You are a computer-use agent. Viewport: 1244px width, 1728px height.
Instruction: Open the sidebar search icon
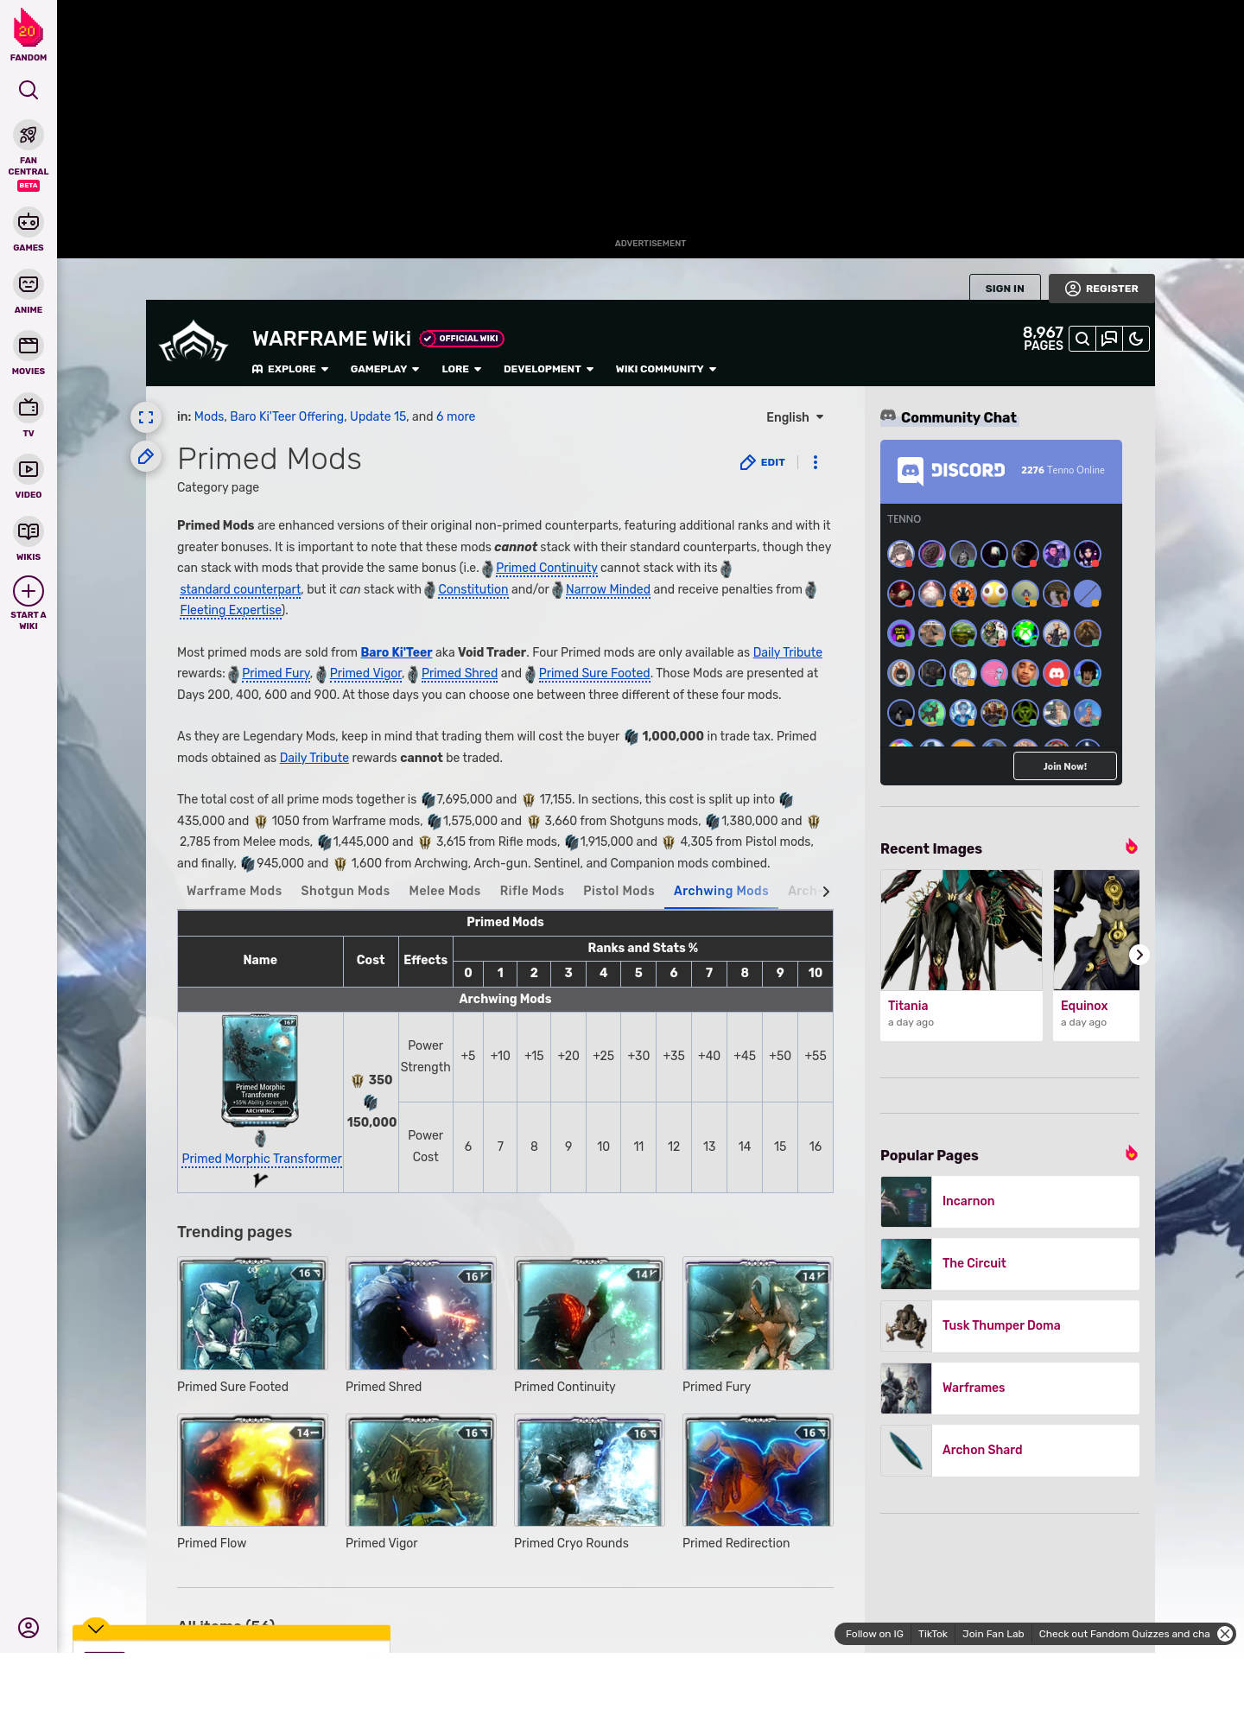(x=29, y=90)
